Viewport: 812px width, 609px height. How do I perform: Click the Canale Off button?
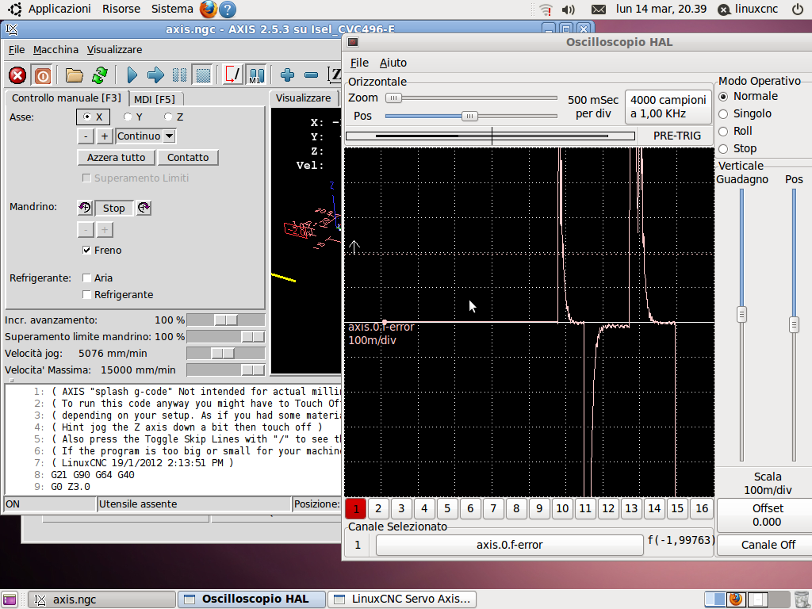pos(768,545)
